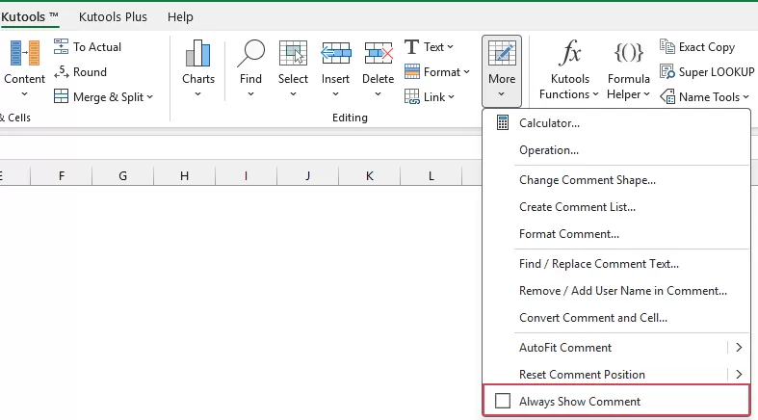The image size is (758, 420).
Task: Open the Link dropdown arrow
Action: pos(451,97)
